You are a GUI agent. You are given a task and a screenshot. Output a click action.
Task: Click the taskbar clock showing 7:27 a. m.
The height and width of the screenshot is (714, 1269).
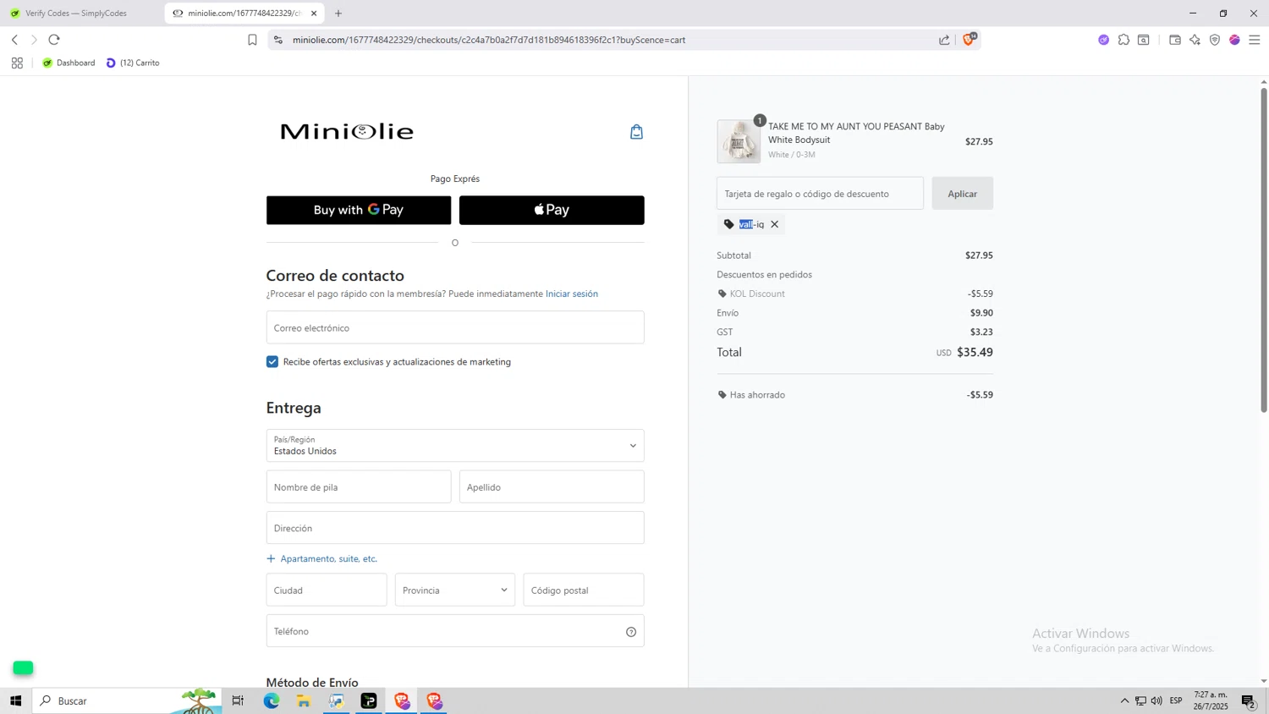pyautogui.click(x=1211, y=700)
